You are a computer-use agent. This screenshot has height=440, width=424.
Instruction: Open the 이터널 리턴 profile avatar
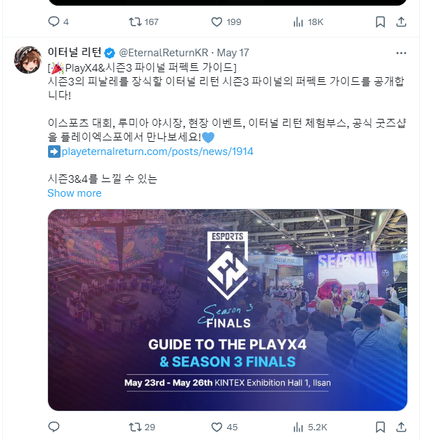[28, 60]
